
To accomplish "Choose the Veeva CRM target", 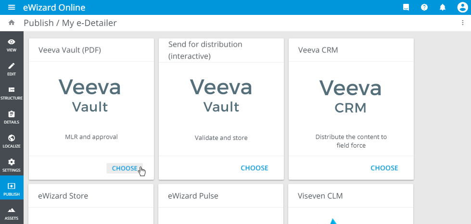I will pyautogui.click(x=384, y=168).
